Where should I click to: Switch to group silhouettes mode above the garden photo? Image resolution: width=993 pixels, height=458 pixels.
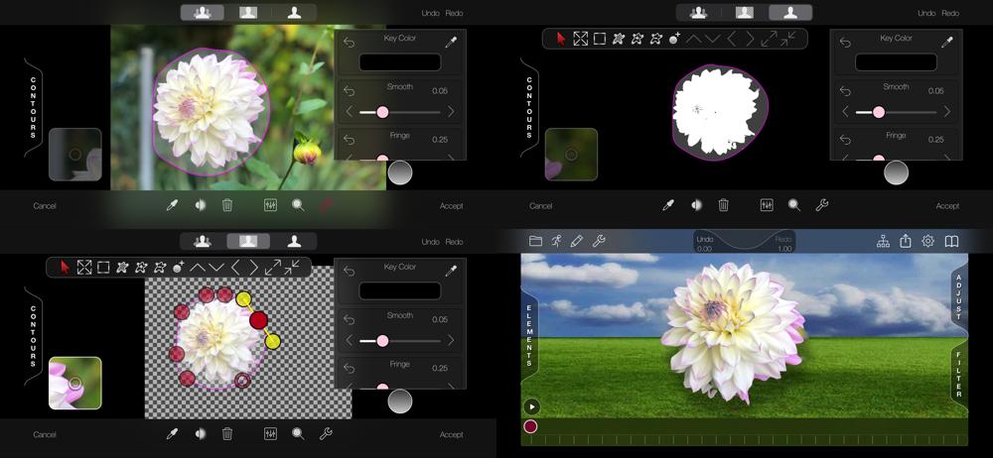point(202,13)
